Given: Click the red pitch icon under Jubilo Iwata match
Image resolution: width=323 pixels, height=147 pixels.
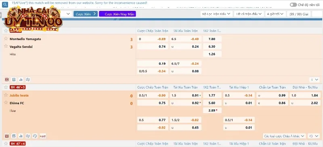Looking at the screenshot, I should pos(7,136).
